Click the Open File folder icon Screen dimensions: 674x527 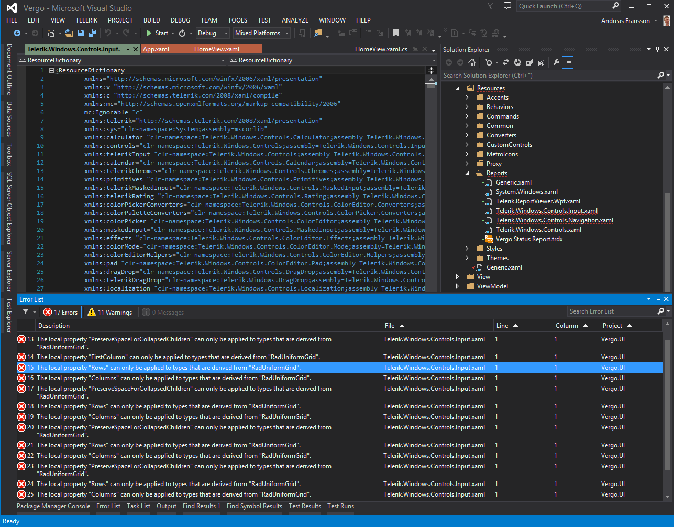click(69, 33)
